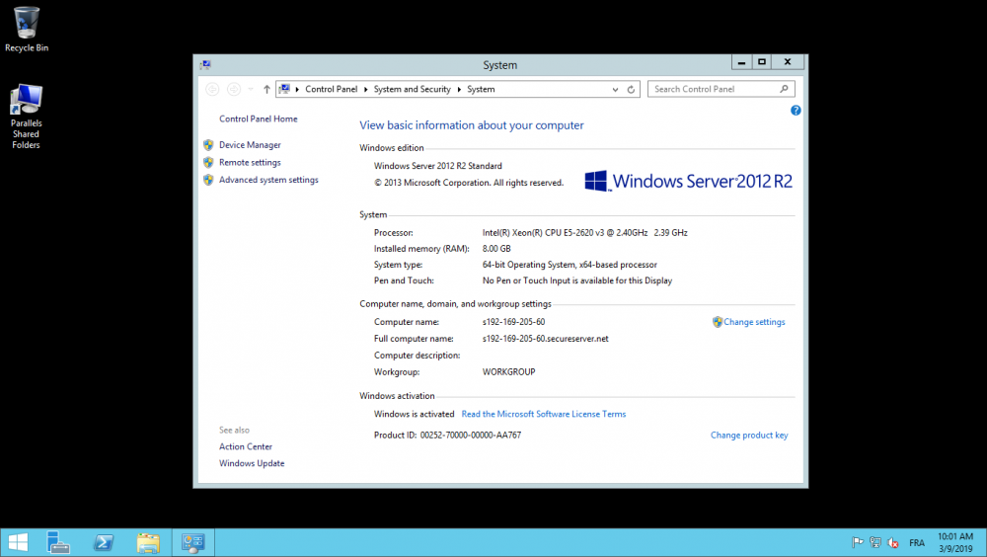Click the System window title bar icon

coord(205,65)
